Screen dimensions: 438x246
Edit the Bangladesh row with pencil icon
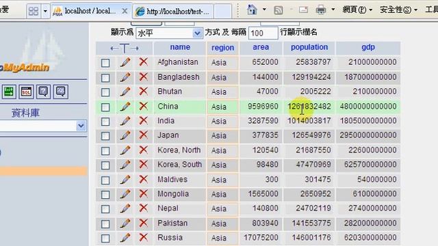pyautogui.click(x=125, y=77)
